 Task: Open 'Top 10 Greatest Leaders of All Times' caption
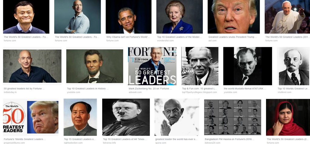[125, 139]
